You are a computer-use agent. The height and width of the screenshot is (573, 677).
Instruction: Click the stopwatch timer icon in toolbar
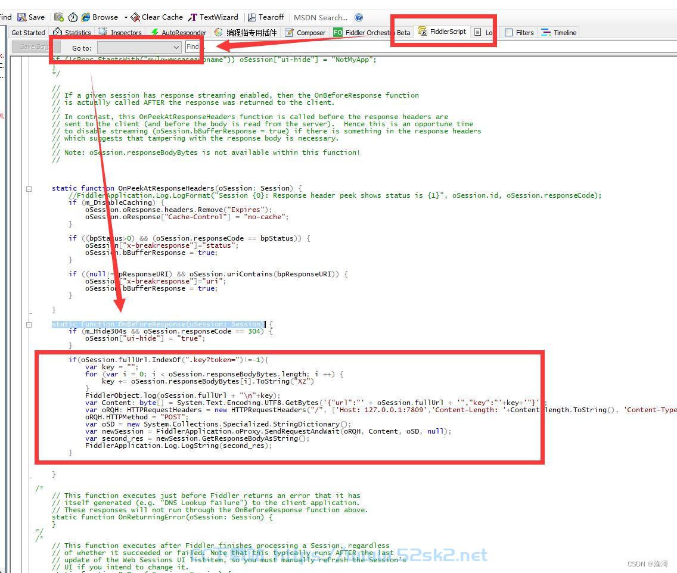click(73, 17)
